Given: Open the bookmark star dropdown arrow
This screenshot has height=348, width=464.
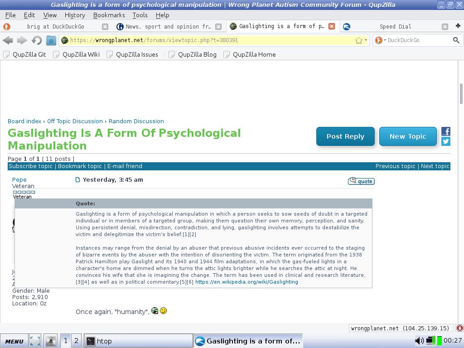Looking at the screenshot, I should tap(366, 40).
